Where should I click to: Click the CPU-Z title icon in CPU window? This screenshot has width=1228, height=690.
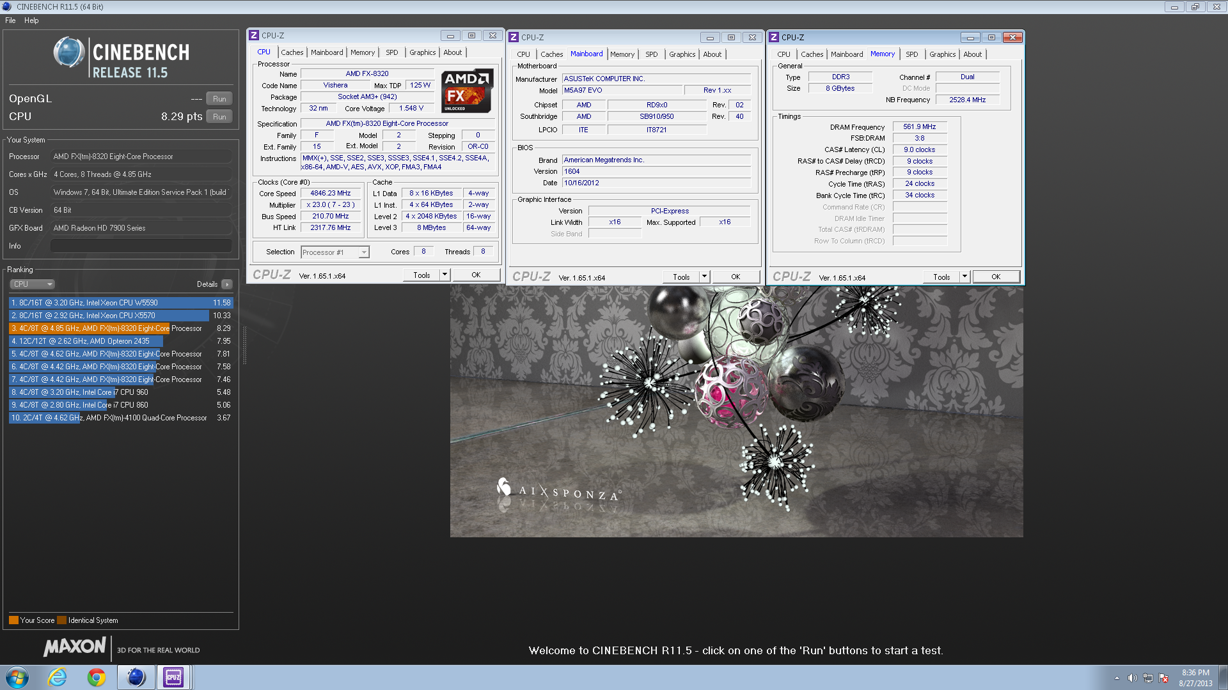pos(254,36)
